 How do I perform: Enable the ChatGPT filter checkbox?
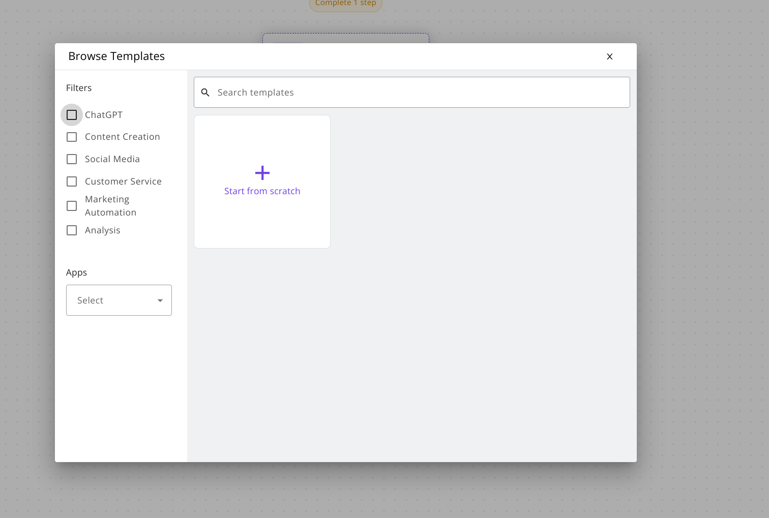pos(72,115)
